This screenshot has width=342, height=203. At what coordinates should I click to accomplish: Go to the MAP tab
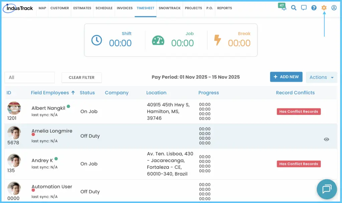pyautogui.click(x=42, y=8)
